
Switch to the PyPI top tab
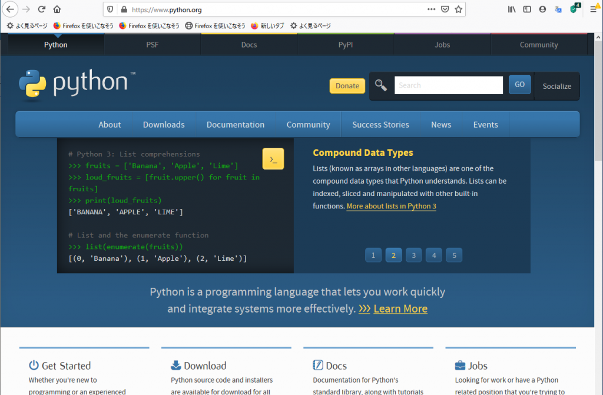coord(346,45)
